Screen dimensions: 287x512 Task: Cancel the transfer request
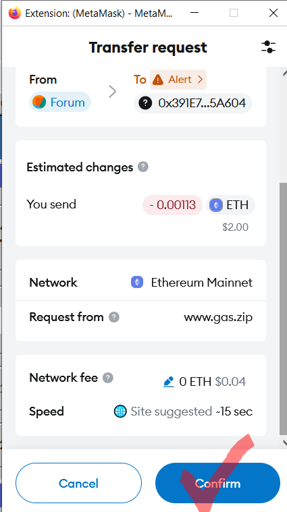[78, 484]
